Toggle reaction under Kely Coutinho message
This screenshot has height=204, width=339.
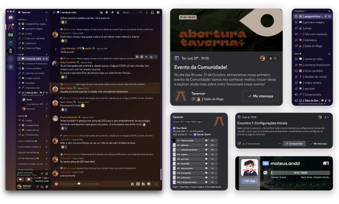(x=64, y=77)
